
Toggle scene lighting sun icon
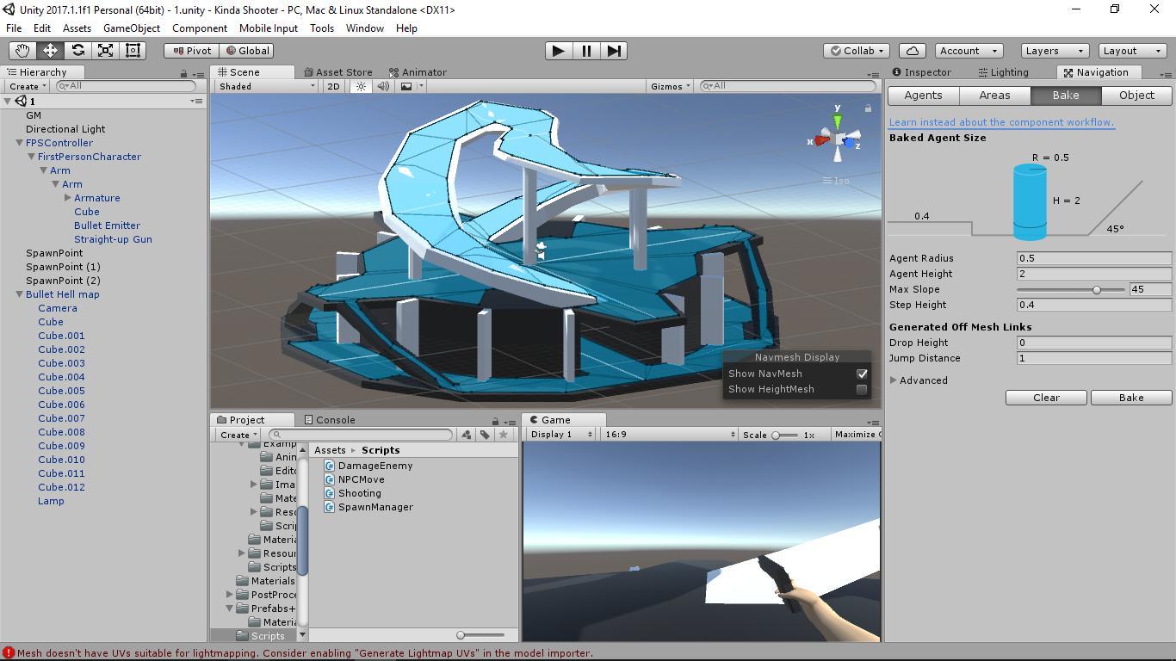361,86
